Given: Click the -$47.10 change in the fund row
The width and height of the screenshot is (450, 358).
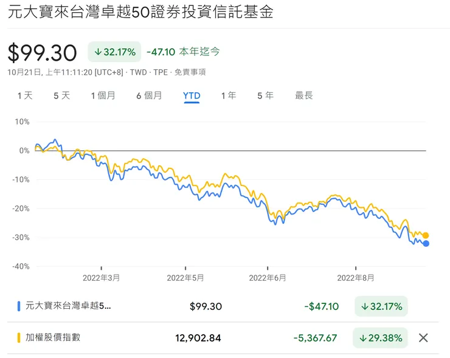Looking at the screenshot, I should (322, 306).
